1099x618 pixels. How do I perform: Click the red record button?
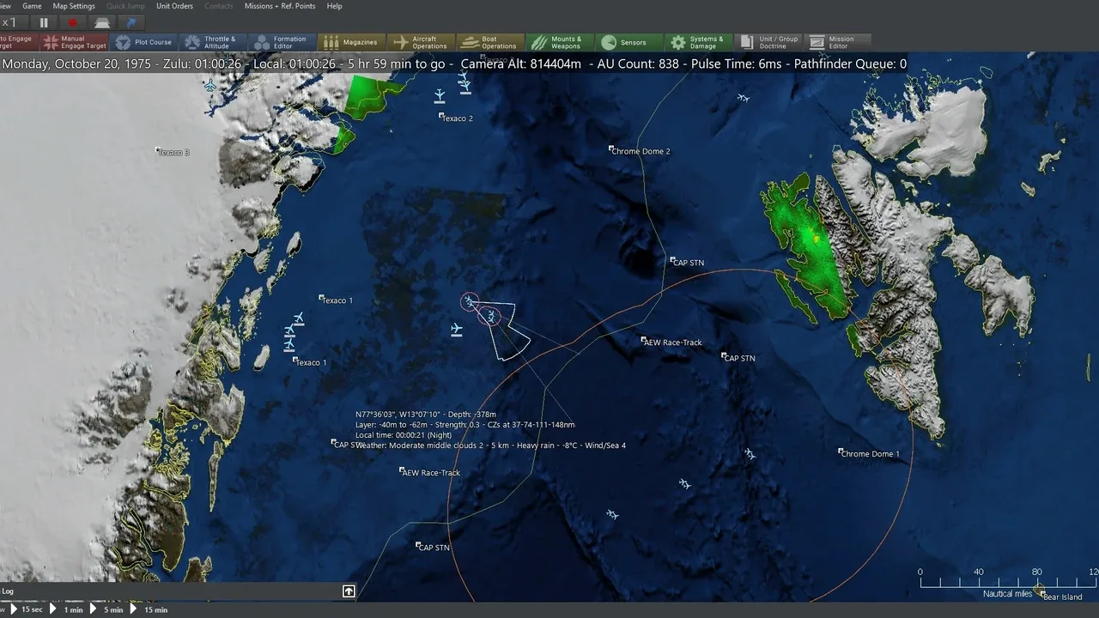73,23
